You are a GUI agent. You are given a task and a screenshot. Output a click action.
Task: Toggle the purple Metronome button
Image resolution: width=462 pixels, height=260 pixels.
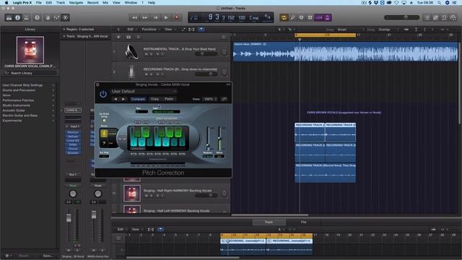pos(327,17)
